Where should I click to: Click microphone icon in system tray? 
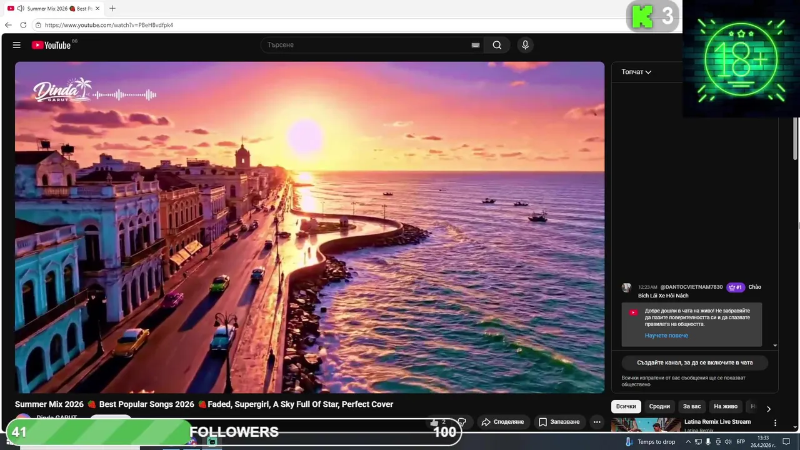(708, 442)
